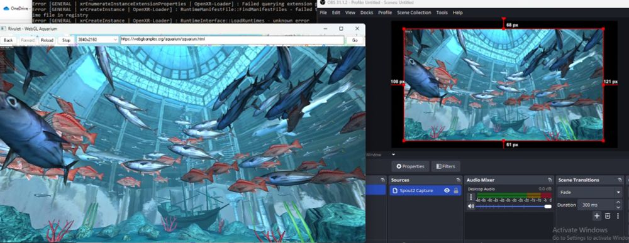
Task: Decrease the transition duration with the down arrow
Action: click(x=618, y=207)
